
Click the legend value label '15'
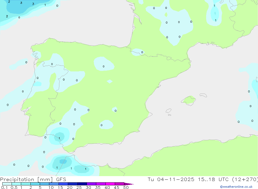click(x=60, y=187)
